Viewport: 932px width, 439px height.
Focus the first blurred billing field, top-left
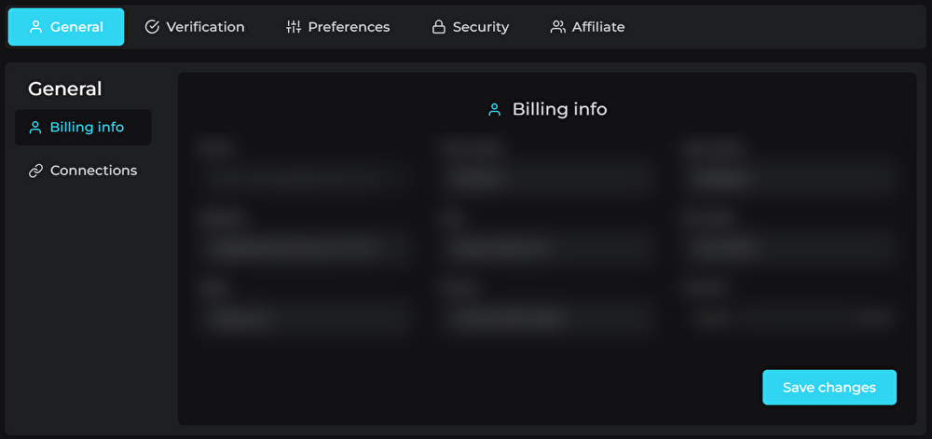pos(304,177)
